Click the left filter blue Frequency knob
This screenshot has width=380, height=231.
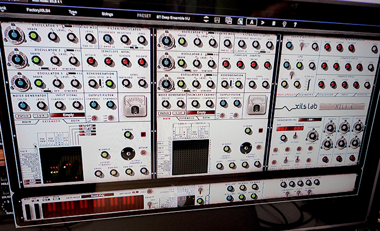click(107, 39)
